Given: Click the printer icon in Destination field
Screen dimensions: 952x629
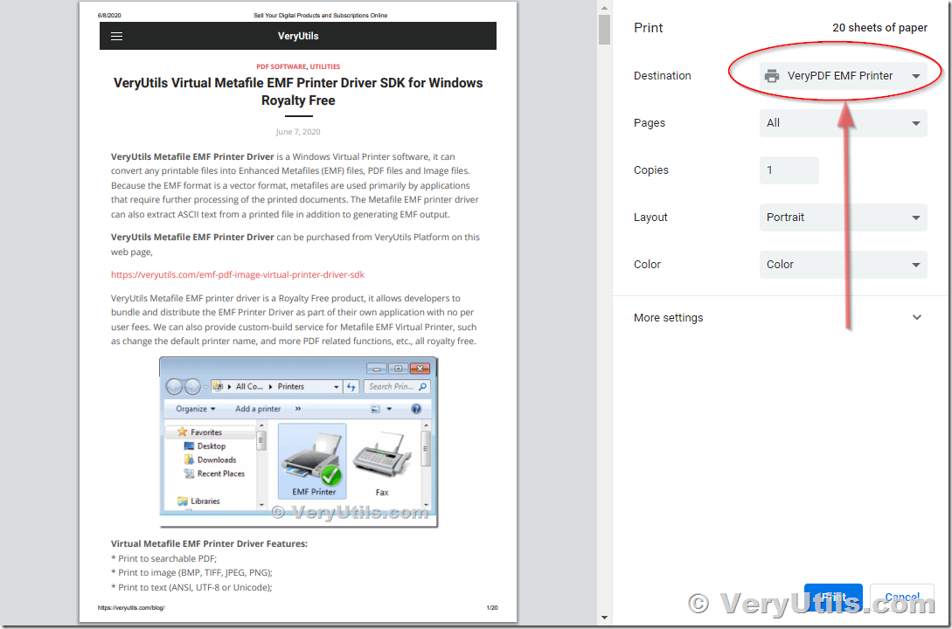Looking at the screenshot, I should pos(772,76).
